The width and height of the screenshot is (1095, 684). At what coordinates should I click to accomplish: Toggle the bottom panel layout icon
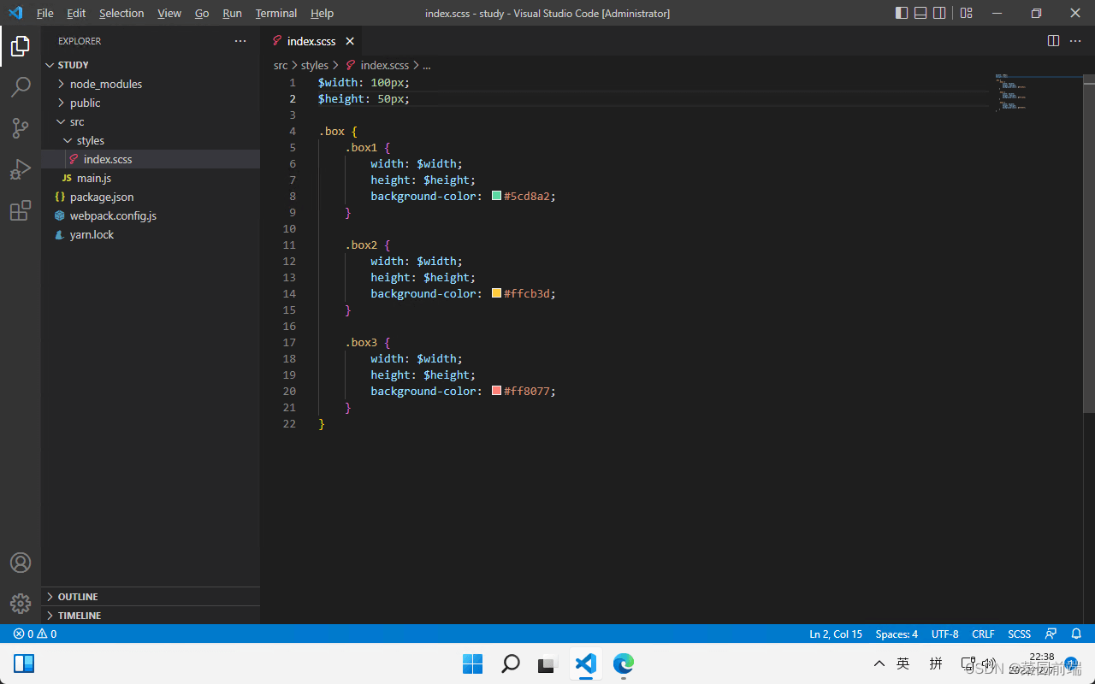(920, 13)
